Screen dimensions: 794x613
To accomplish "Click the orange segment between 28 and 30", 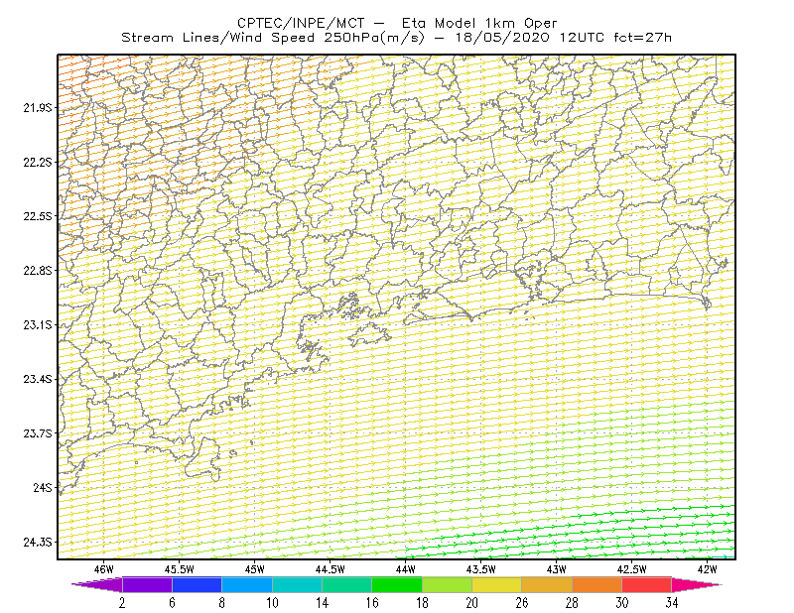I will (x=597, y=584).
